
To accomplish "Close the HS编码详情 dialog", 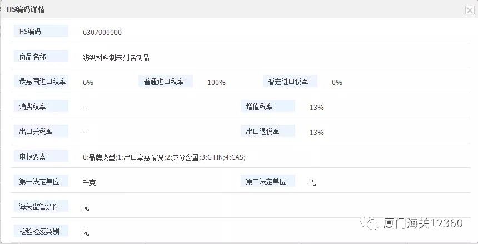I will point(470,9).
